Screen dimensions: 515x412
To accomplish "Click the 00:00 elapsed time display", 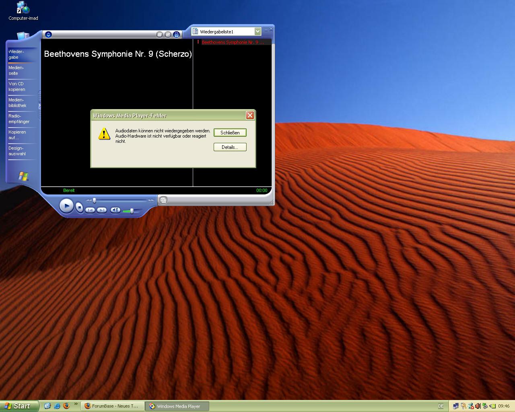I will [x=262, y=190].
